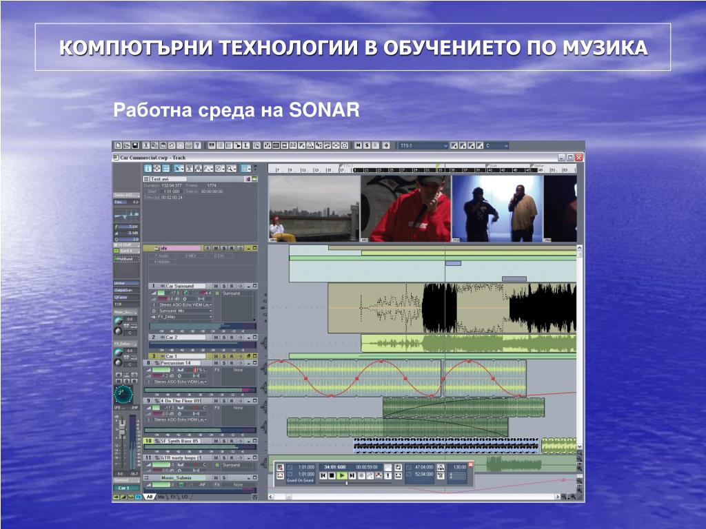Mute the Car 2 track
The image size is (706, 529).
tap(216, 338)
